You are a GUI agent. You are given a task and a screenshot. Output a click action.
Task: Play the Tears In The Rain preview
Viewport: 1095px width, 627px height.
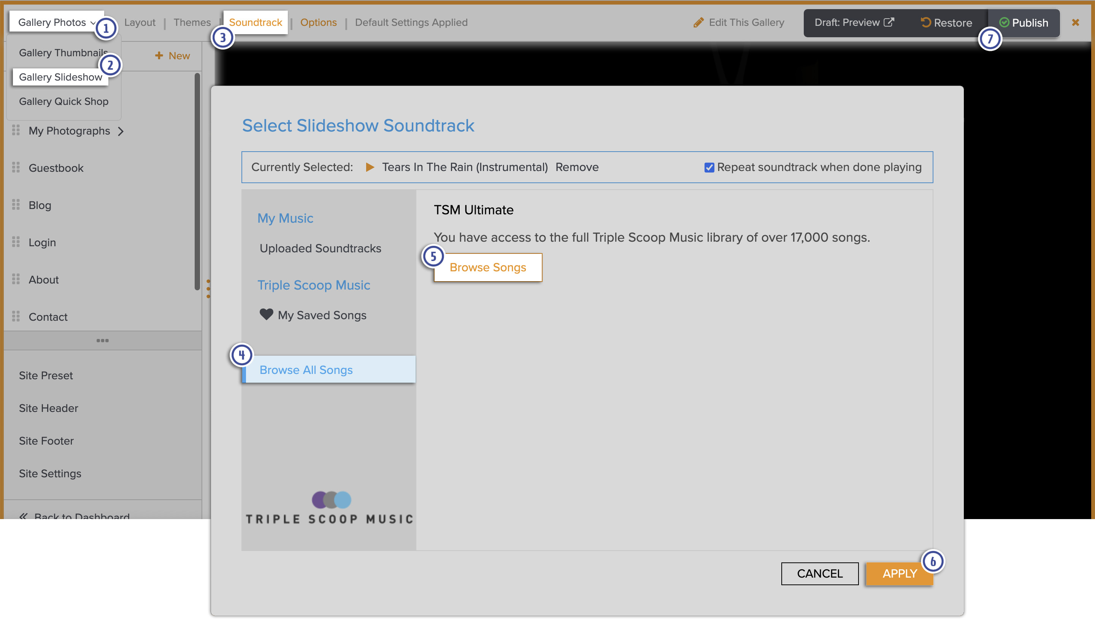[x=370, y=167]
